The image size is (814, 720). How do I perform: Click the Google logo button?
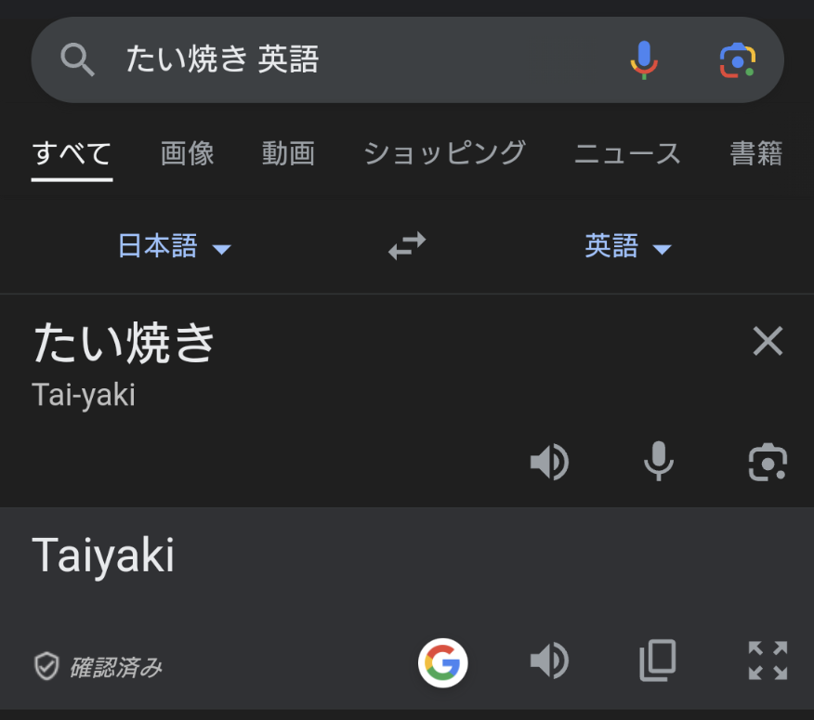[442, 662]
